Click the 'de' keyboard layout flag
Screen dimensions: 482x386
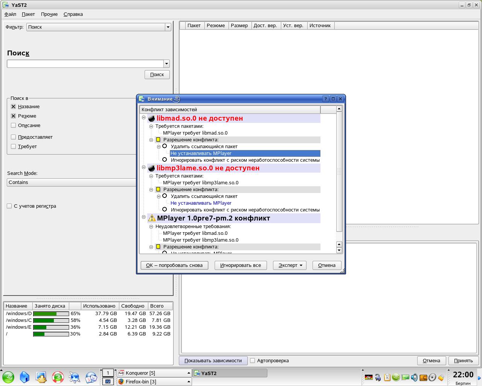point(369,377)
